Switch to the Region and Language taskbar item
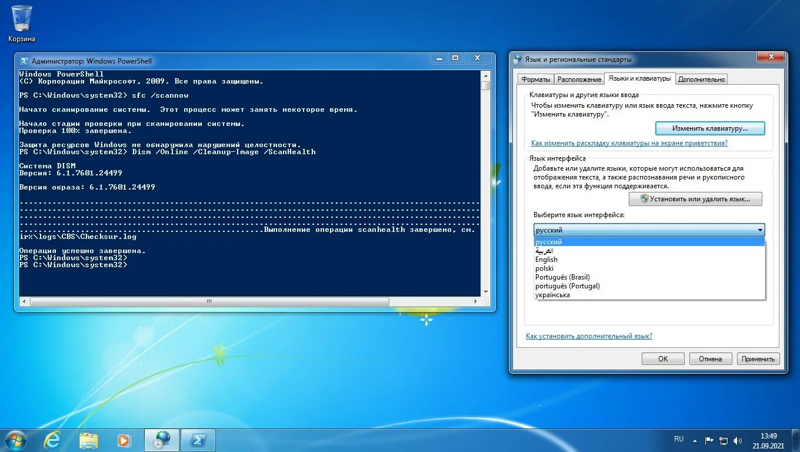Image resolution: width=800 pixels, height=452 pixels. 161,440
